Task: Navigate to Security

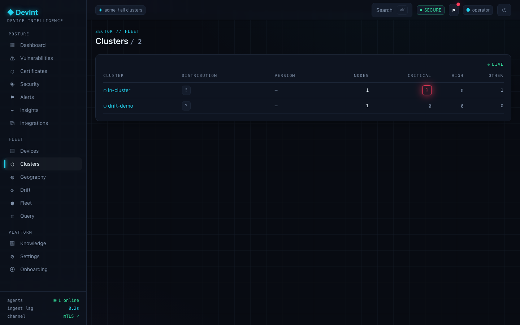Action: (x=43, y=84)
